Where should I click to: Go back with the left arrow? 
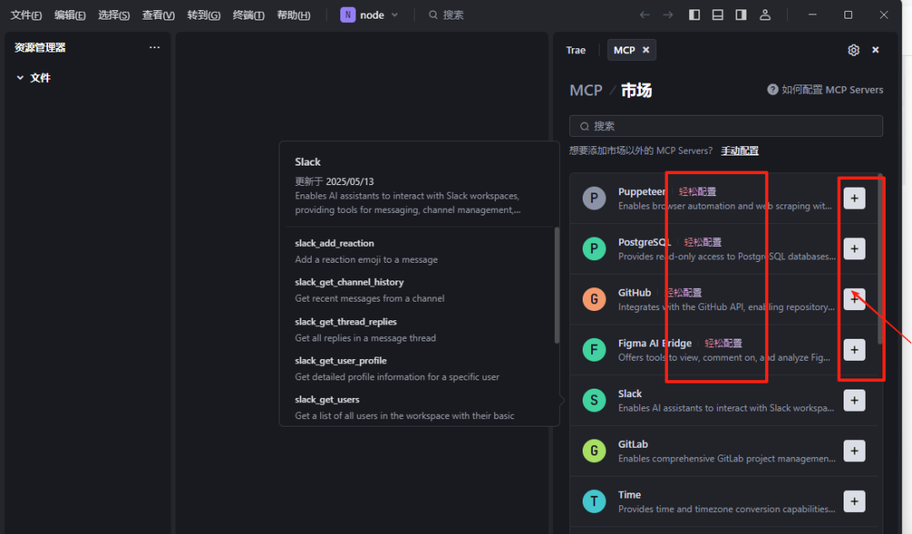(644, 14)
